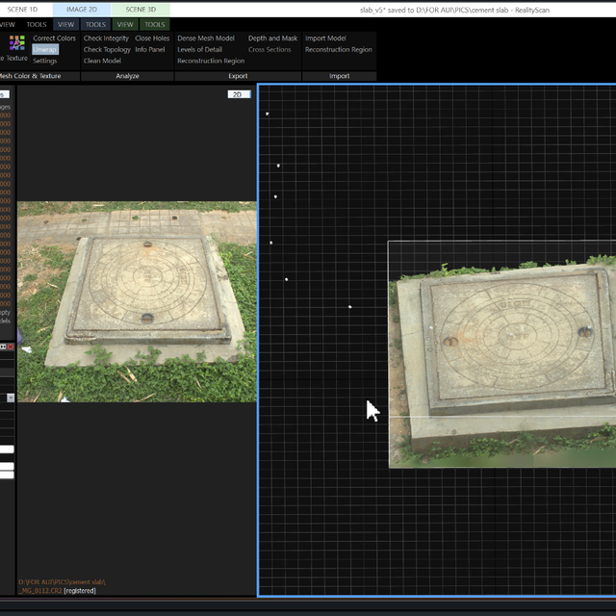The height and width of the screenshot is (616, 616).
Task: Click the highlighted Unwrap button
Action: click(x=45, y=49)
